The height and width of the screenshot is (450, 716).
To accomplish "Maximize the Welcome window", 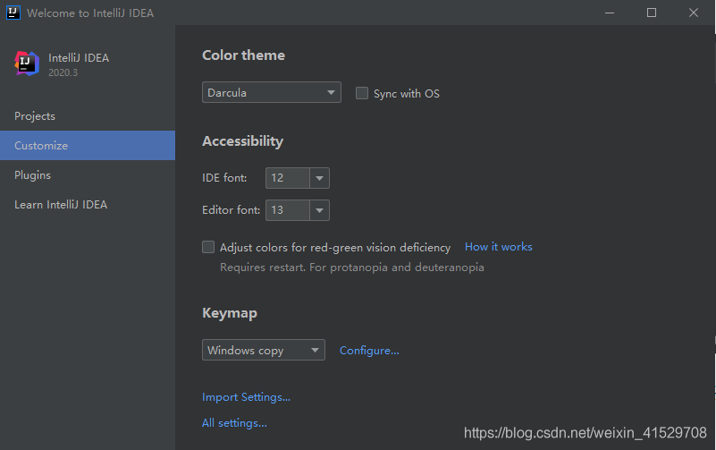I will click(x=652, y=13).
